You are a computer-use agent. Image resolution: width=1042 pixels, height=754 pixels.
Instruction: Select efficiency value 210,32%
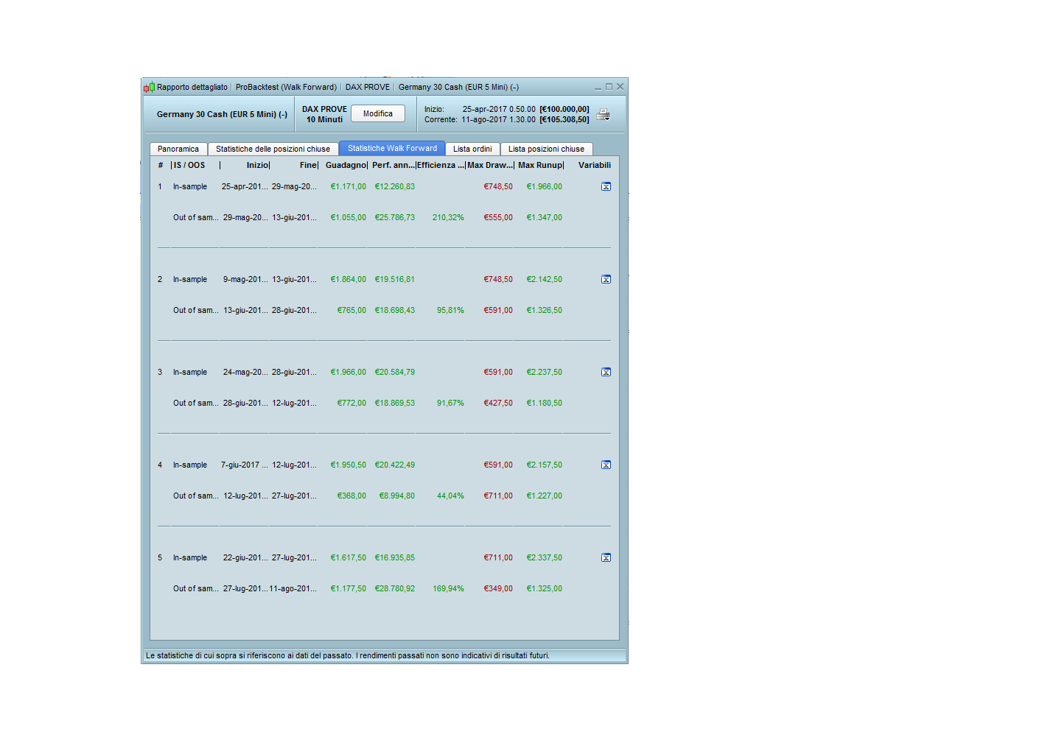pos(448,218)
